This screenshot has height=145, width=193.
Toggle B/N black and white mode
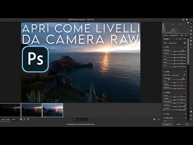coord(181,39)
